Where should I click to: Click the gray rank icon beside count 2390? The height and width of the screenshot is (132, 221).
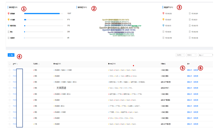(9, 32)
